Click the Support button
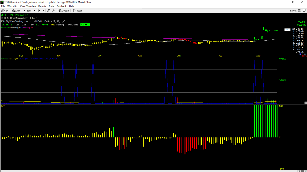The height and width of the screenshot is (172, 307). pyautogui.click(x=78, y=11)
